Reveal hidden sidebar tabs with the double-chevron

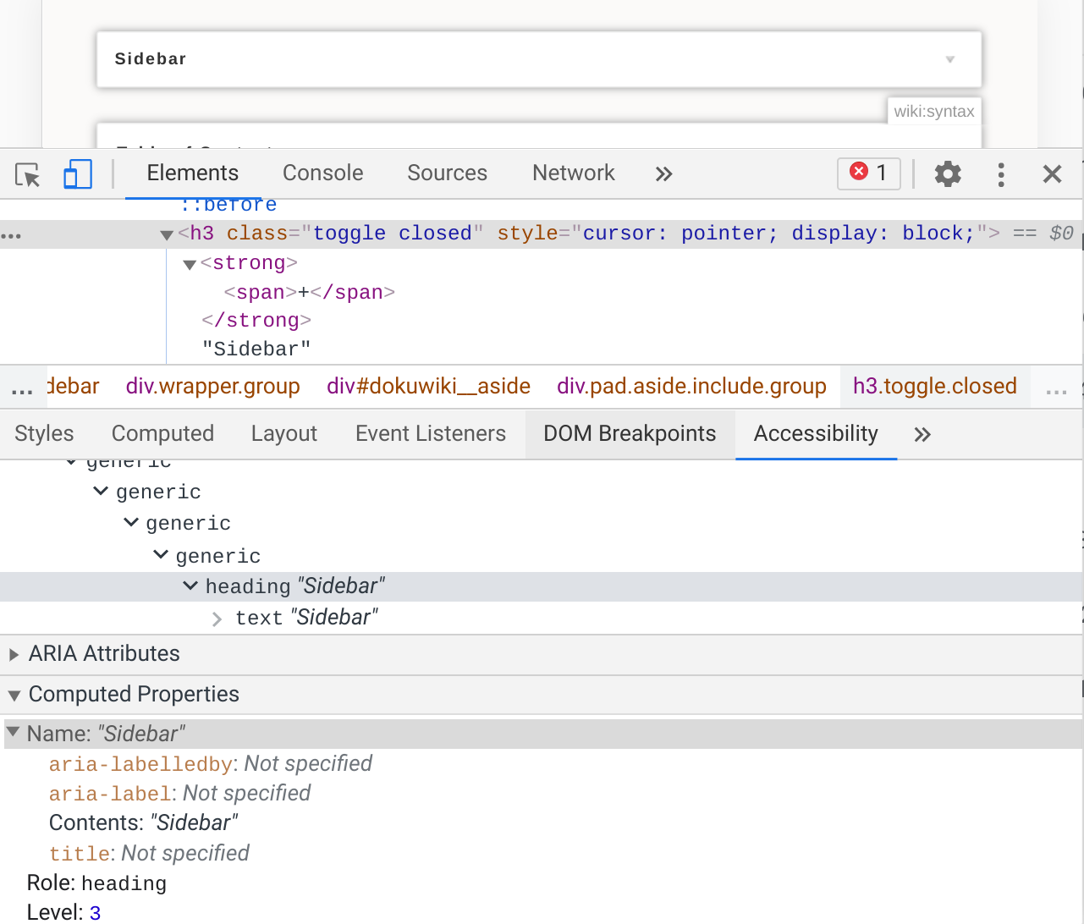(922, 434)
